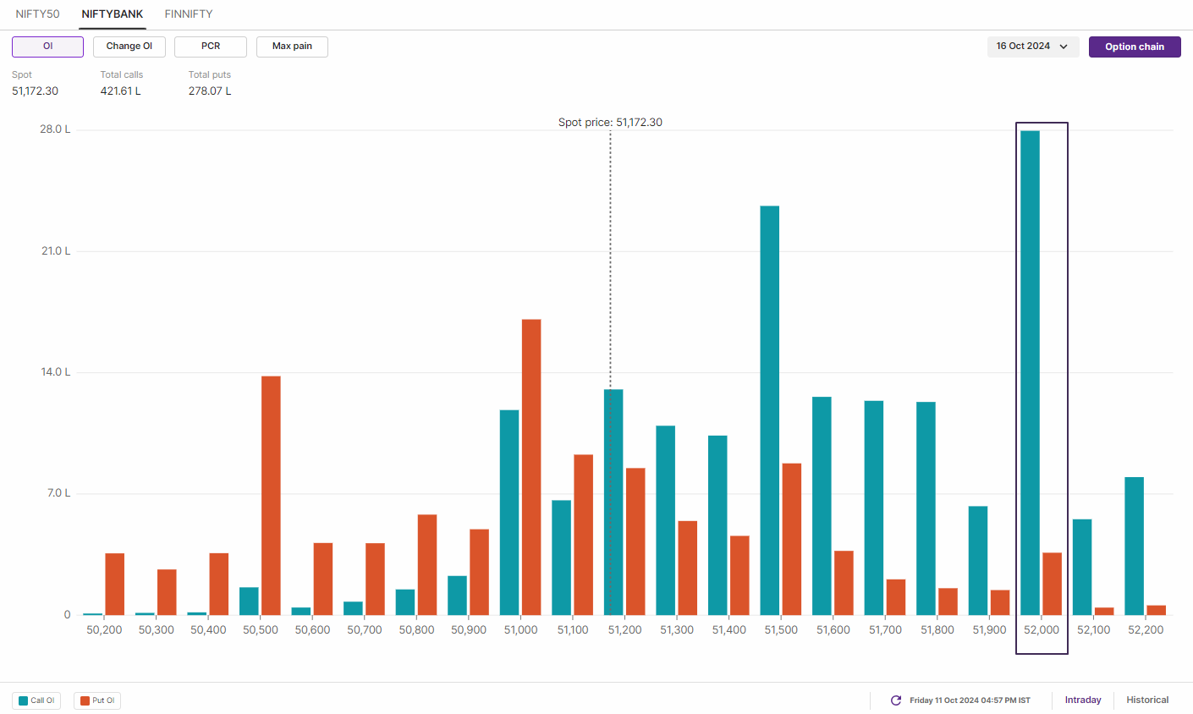
Task: Click the Total puts value 278.07 L
Action: (x=210, y=91)
